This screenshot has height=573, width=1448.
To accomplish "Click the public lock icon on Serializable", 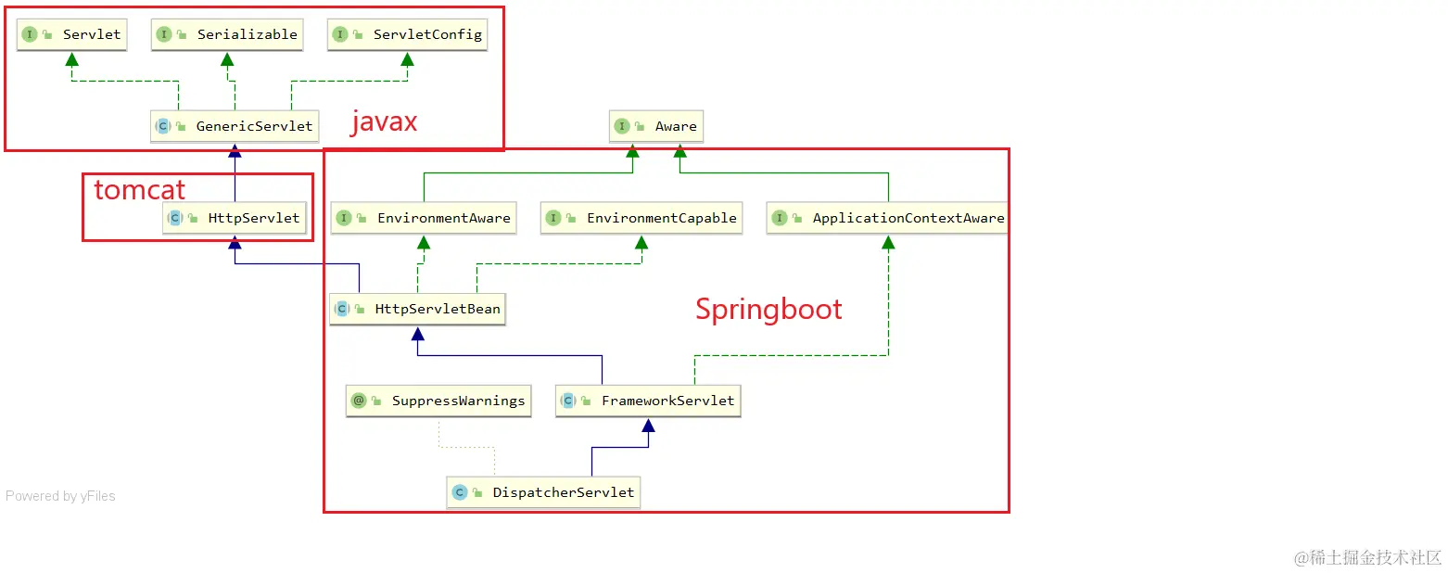I will [x=182, y=34].
